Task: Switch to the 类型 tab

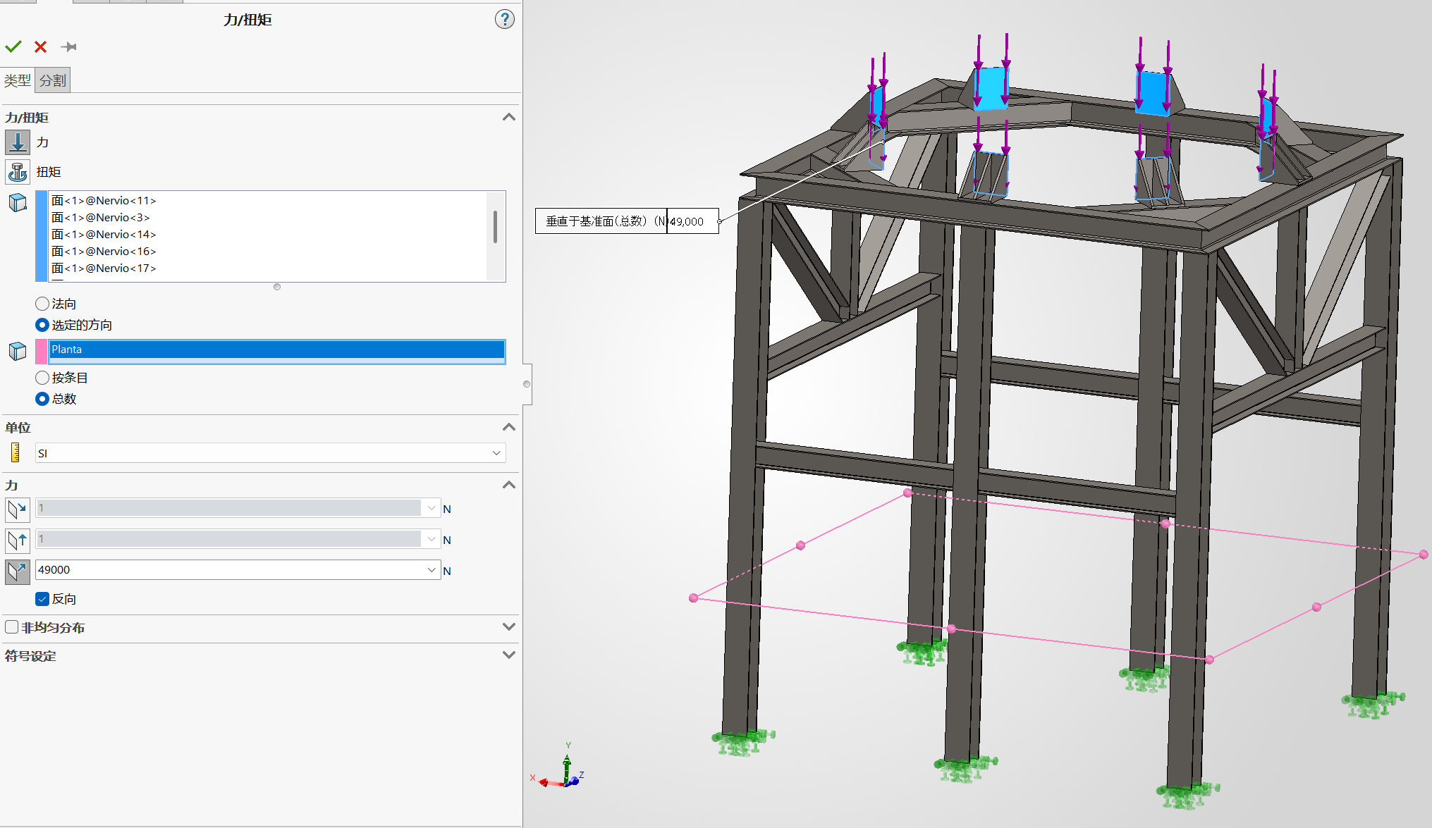Action: (18, 80)
